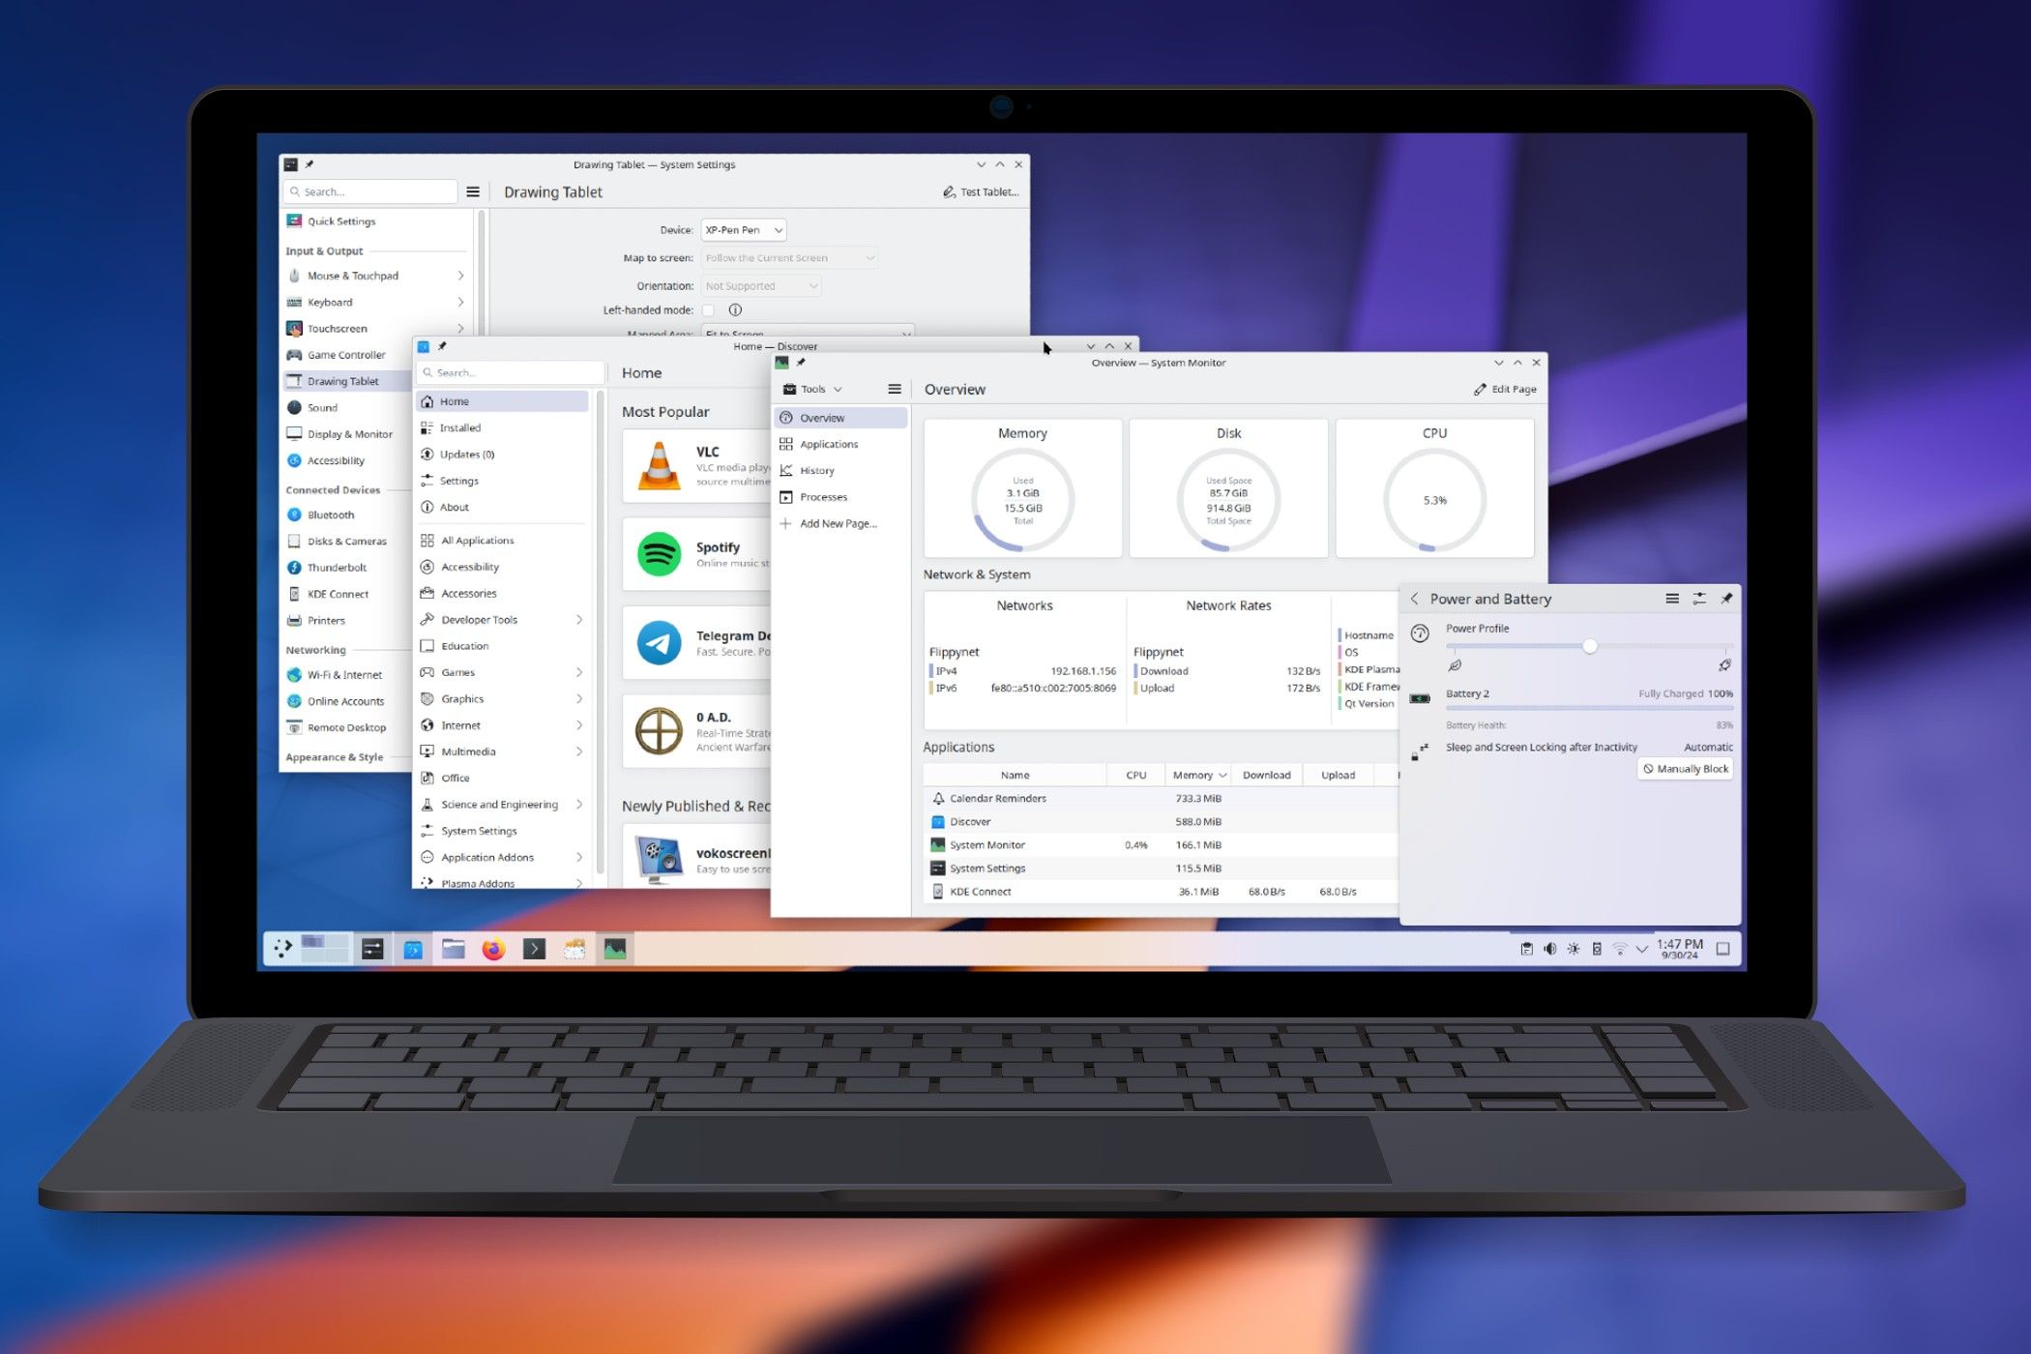Expand the system tray hidden icons arrow

(x=1642, y=949)
